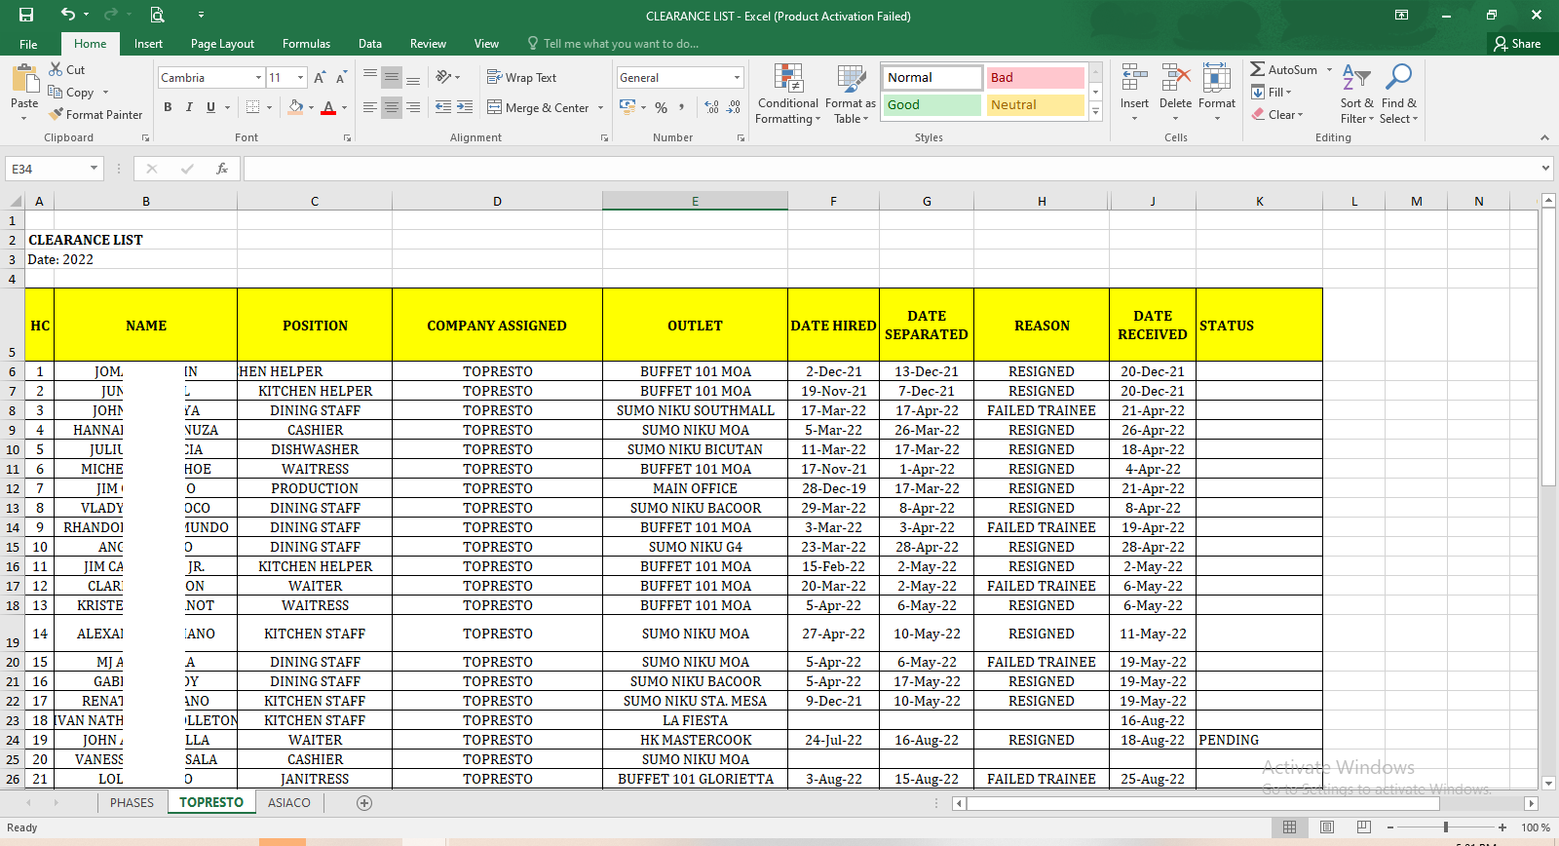The height and width of the screenshot is (846, 1559).
Task: Apply the Good cell style swatch
Action: pyautogui.click(x=932, y=105)
